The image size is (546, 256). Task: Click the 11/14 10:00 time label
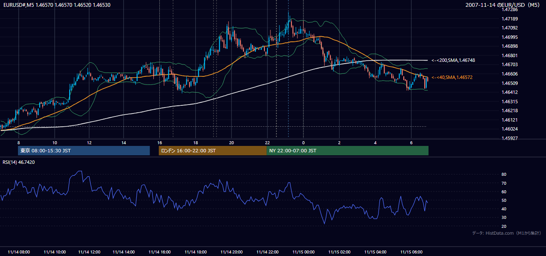pyautogui.click(x=55, y=252)
